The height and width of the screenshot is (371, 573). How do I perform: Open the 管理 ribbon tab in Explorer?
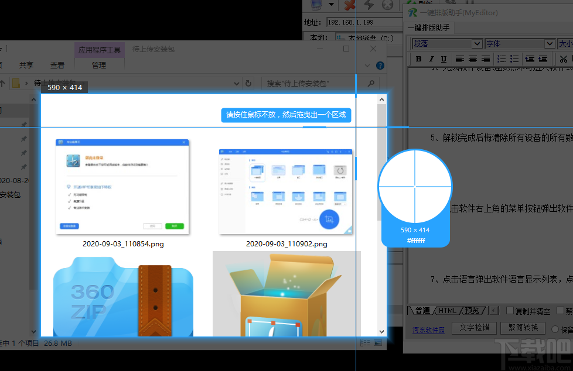click(x=99, y=65)
